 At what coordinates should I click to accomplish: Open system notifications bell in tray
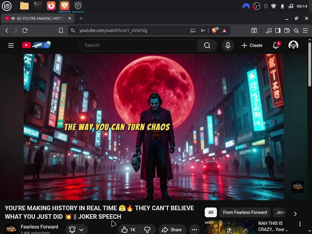pyautogui.click(x=282, y=6)
